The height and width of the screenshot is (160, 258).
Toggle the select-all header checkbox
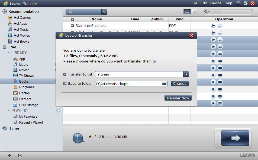click(x=72, y=19)
